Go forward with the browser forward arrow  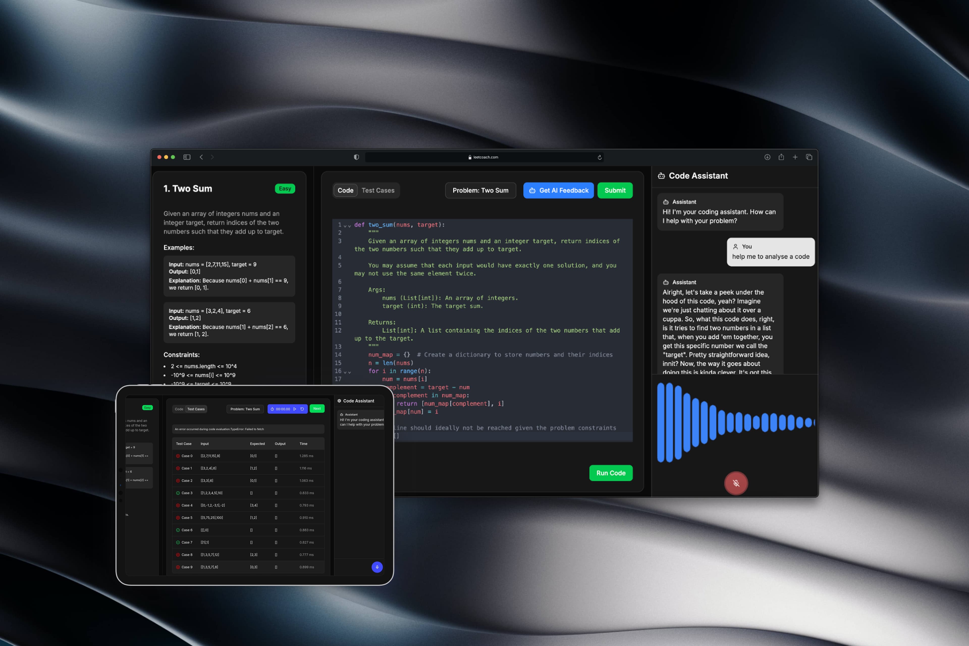coord(212,157)
